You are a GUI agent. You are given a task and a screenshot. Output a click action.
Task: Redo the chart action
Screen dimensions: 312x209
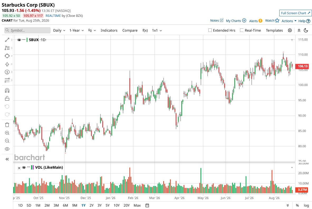[x=7, y=114]
